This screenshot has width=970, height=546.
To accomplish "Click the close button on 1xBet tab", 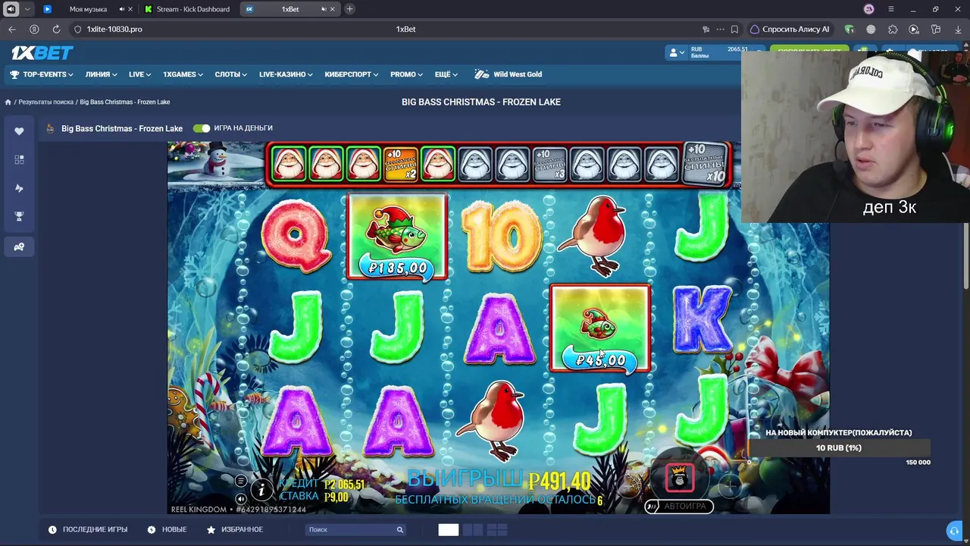I will click(332, 9).
